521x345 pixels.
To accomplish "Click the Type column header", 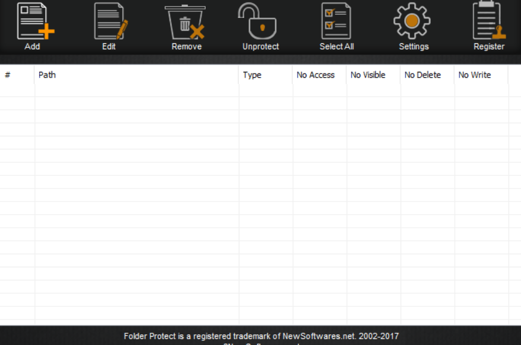I will pos(266,75).
